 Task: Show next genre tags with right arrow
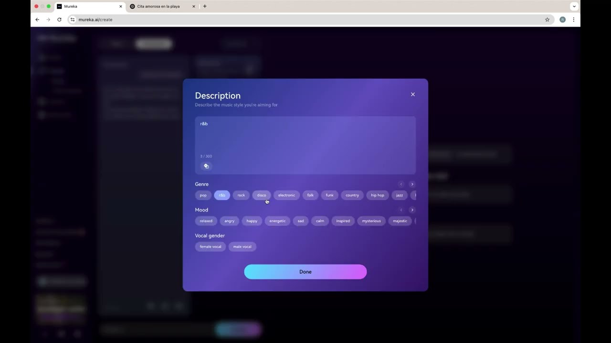[x=412, y=184]
